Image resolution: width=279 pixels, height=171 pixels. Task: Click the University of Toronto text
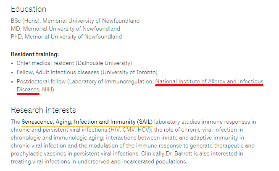[x=129, y=73]
